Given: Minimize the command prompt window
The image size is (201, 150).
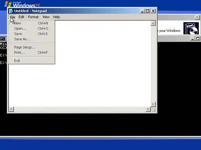Looking at the screenshot, I should tap(192, 38).
